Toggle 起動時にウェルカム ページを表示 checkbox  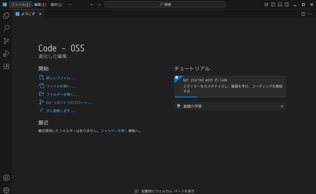click(x=136, y=191)
